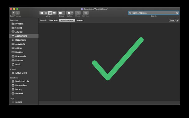Click the Music note icon
This screenshot has height=118, width=189.
point(13,64)
